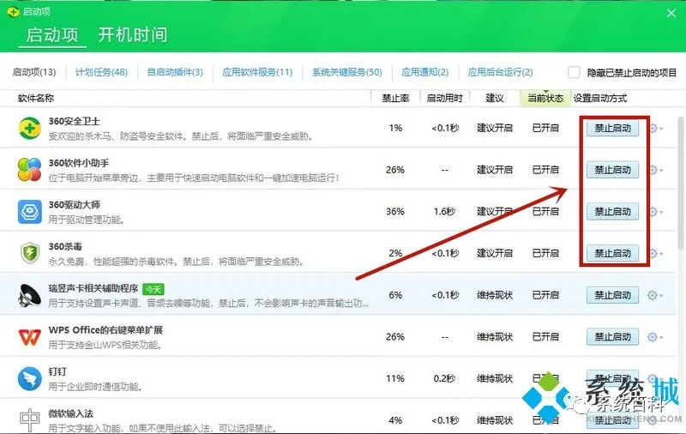Select the 钉钉 row title
Image resolution: width=686 pixels, height=434 pixels.
point(57,371)
